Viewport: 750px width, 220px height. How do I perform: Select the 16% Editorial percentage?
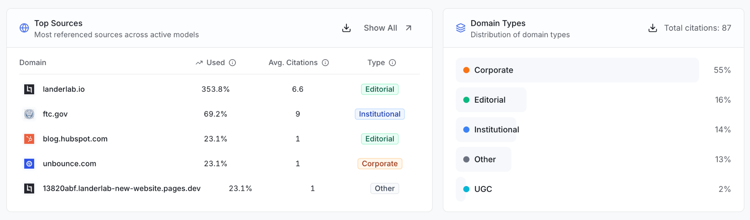(x=723, y=100)
